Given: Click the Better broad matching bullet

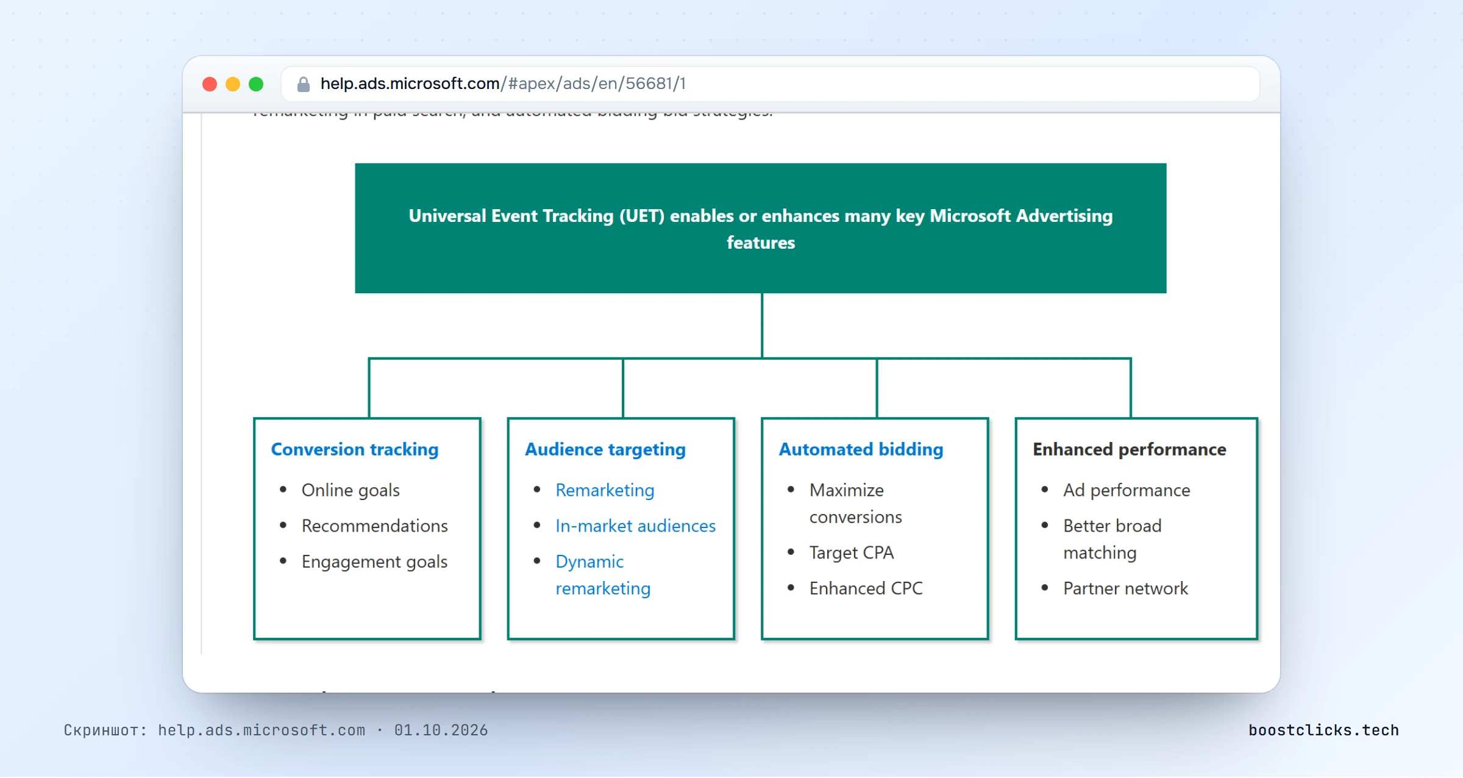Looking at the screenshot, I should (1112, 539).
